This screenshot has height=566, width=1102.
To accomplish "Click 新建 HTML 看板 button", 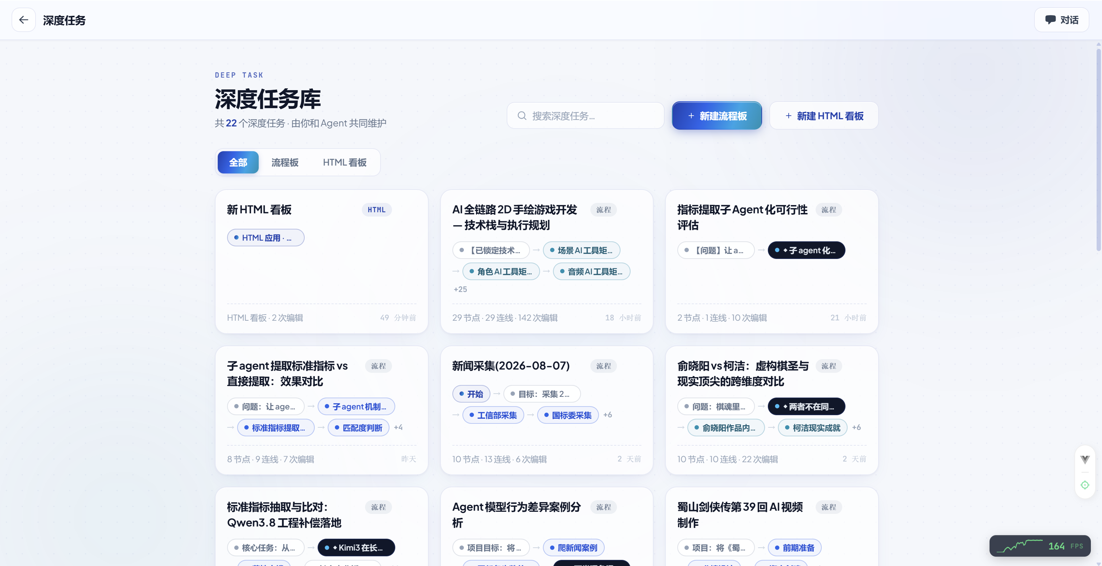I will pyautogui.click(x=824, y=116).
